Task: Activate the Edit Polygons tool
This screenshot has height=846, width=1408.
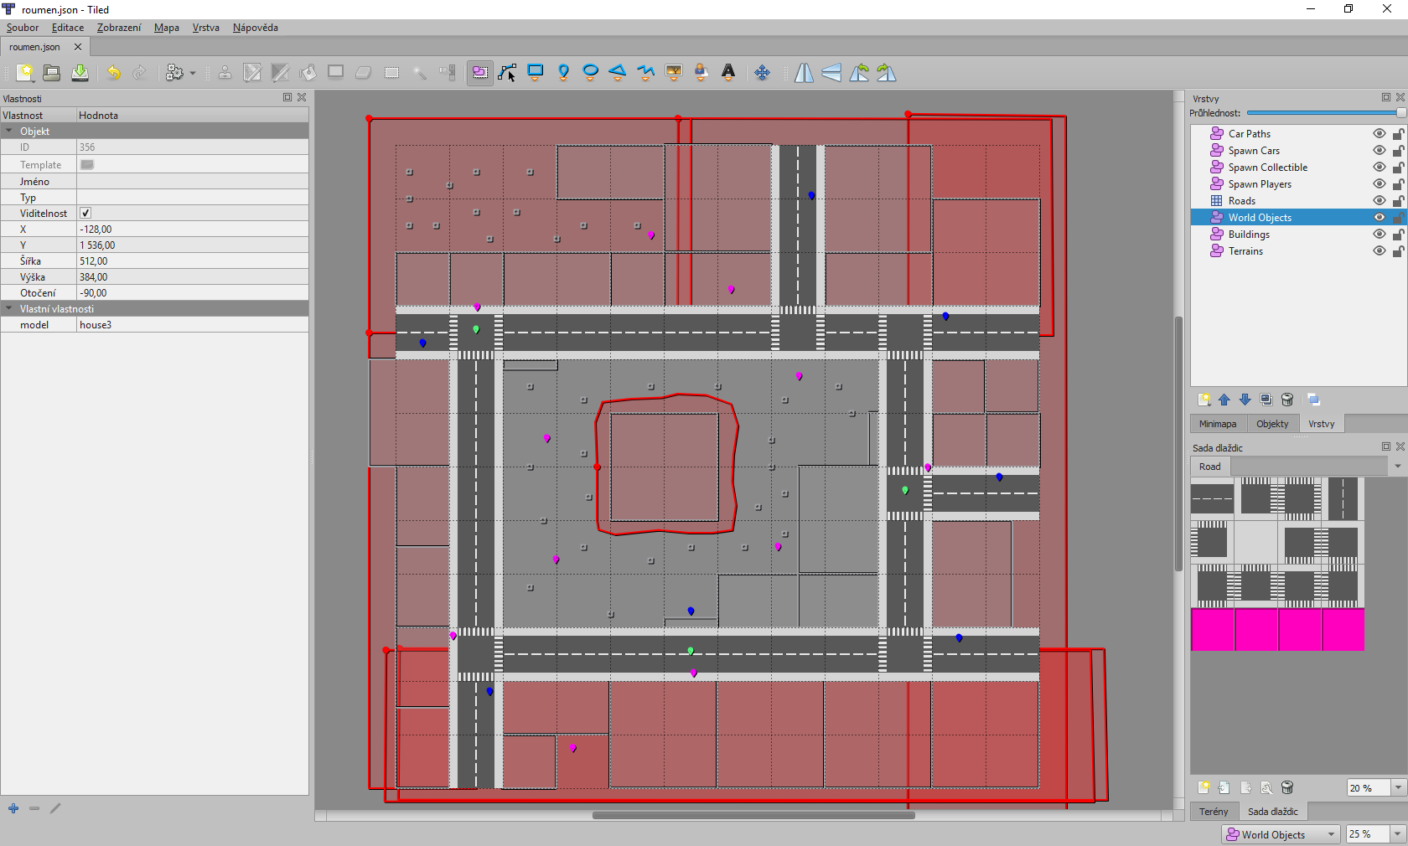Action: [x=508, y=73]
